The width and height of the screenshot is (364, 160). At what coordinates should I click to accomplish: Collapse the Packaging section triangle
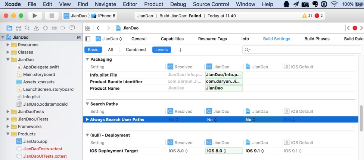pyautogui.click(x=87, y=59)
